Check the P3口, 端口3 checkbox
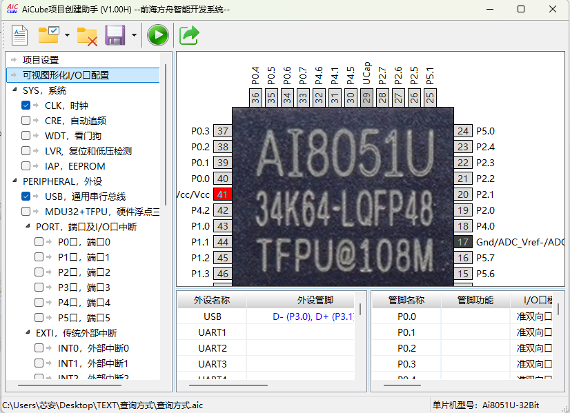 pos(39,288)
